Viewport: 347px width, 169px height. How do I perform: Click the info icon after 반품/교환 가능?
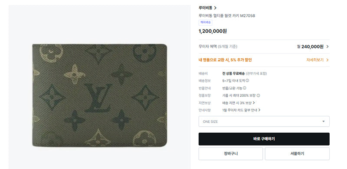tap(245, 88)
